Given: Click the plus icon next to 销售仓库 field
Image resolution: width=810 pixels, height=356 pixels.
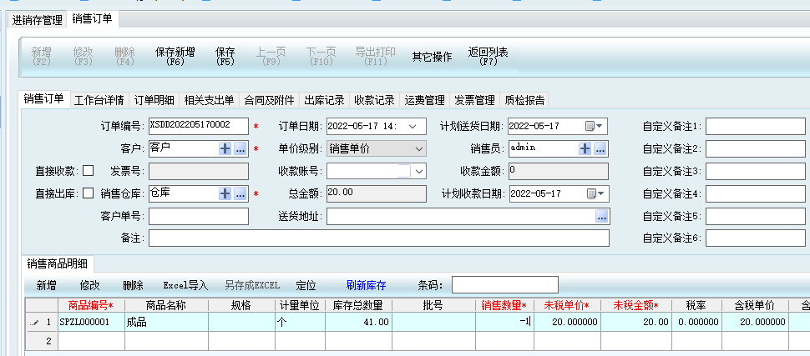Looking at the screenshot, I should coord(225,193).
